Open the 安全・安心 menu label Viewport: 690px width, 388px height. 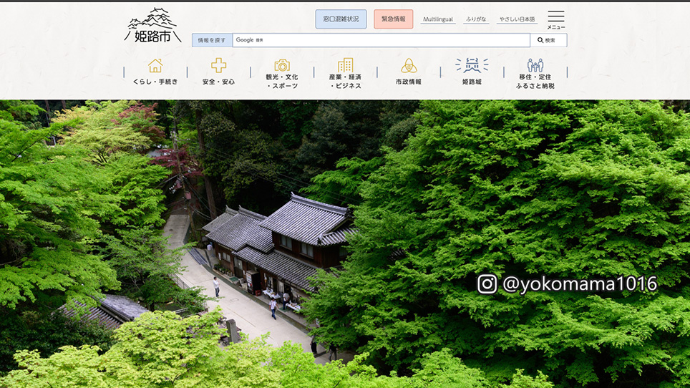coord(218,82)
